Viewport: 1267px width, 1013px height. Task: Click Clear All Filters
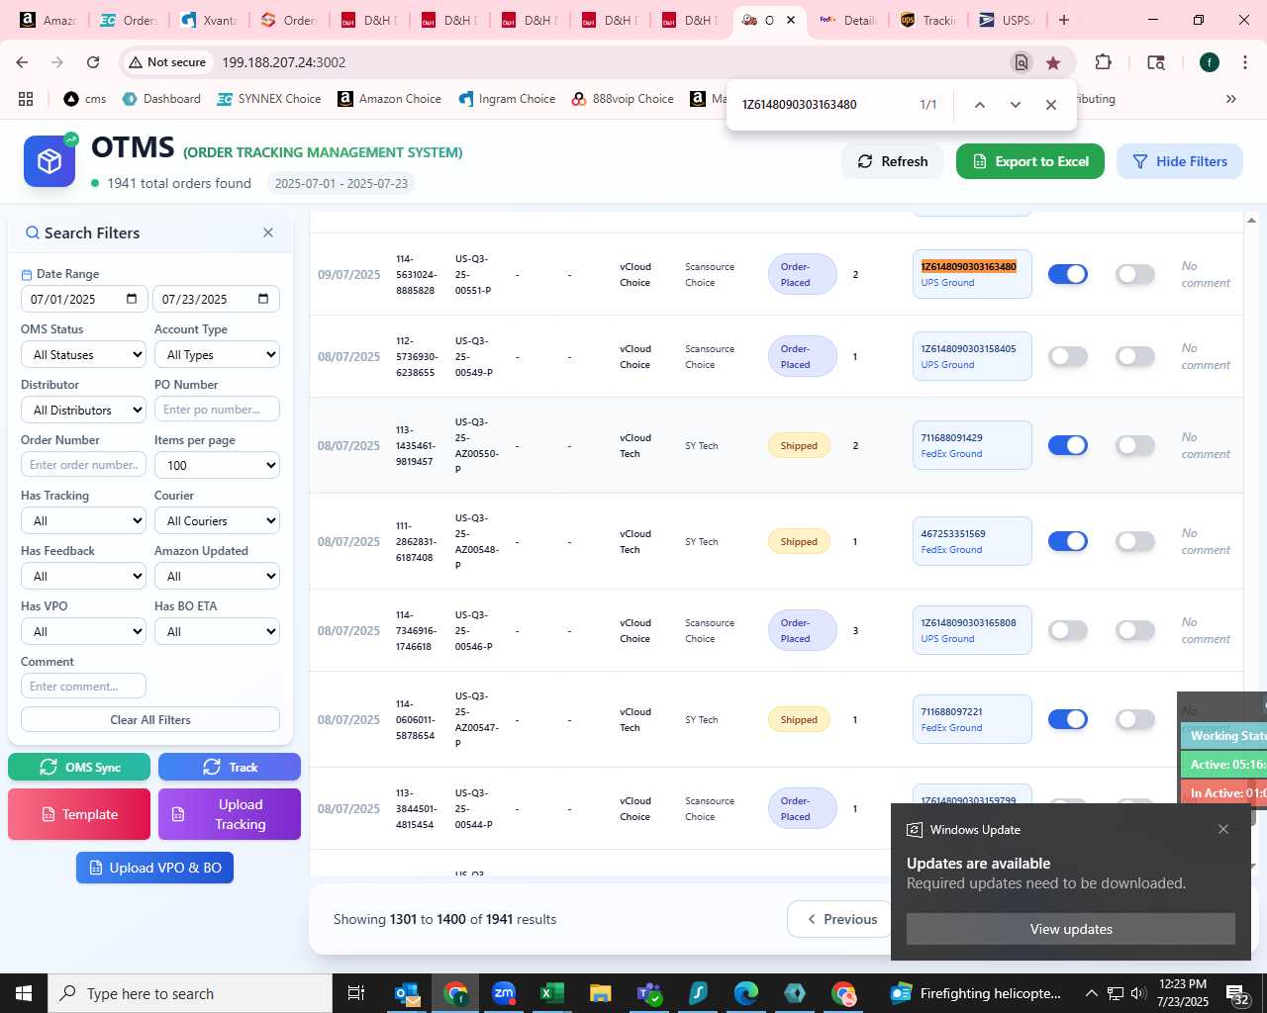click(150, 719)
